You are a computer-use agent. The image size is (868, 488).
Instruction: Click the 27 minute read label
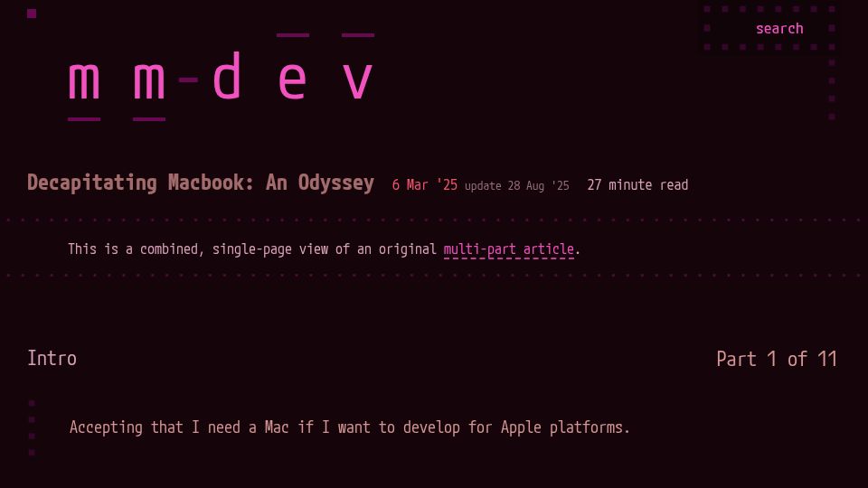coord(637,184)
